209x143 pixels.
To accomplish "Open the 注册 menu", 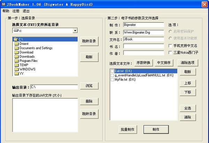I will pyautogui.click(x=16, y=11).
